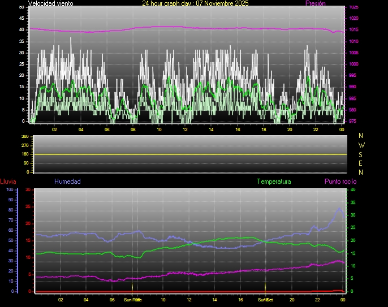Click the yellow wind direction line
The width and height of the screenshot is (388, 307).
coord(187,154)
